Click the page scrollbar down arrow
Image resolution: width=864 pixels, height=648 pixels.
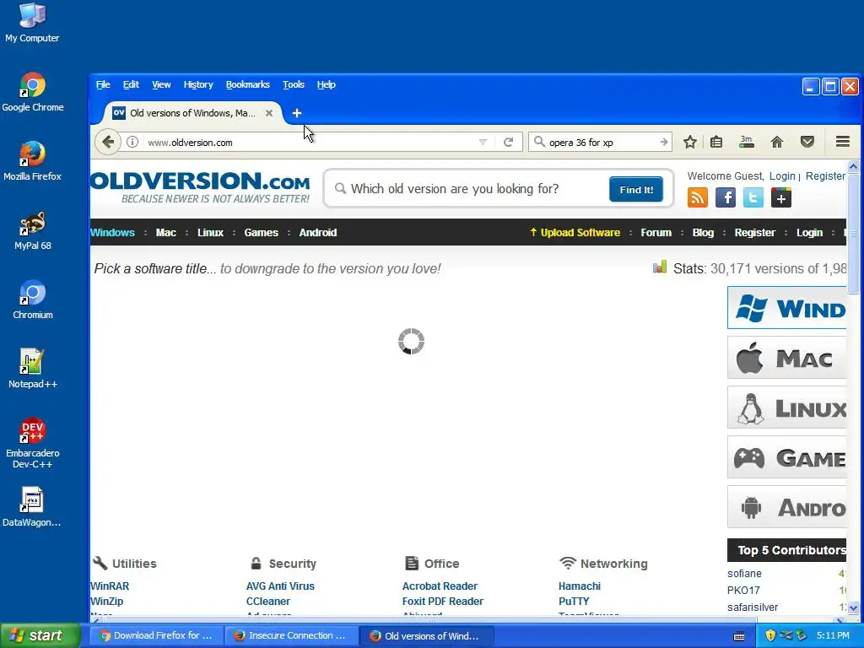853,607
